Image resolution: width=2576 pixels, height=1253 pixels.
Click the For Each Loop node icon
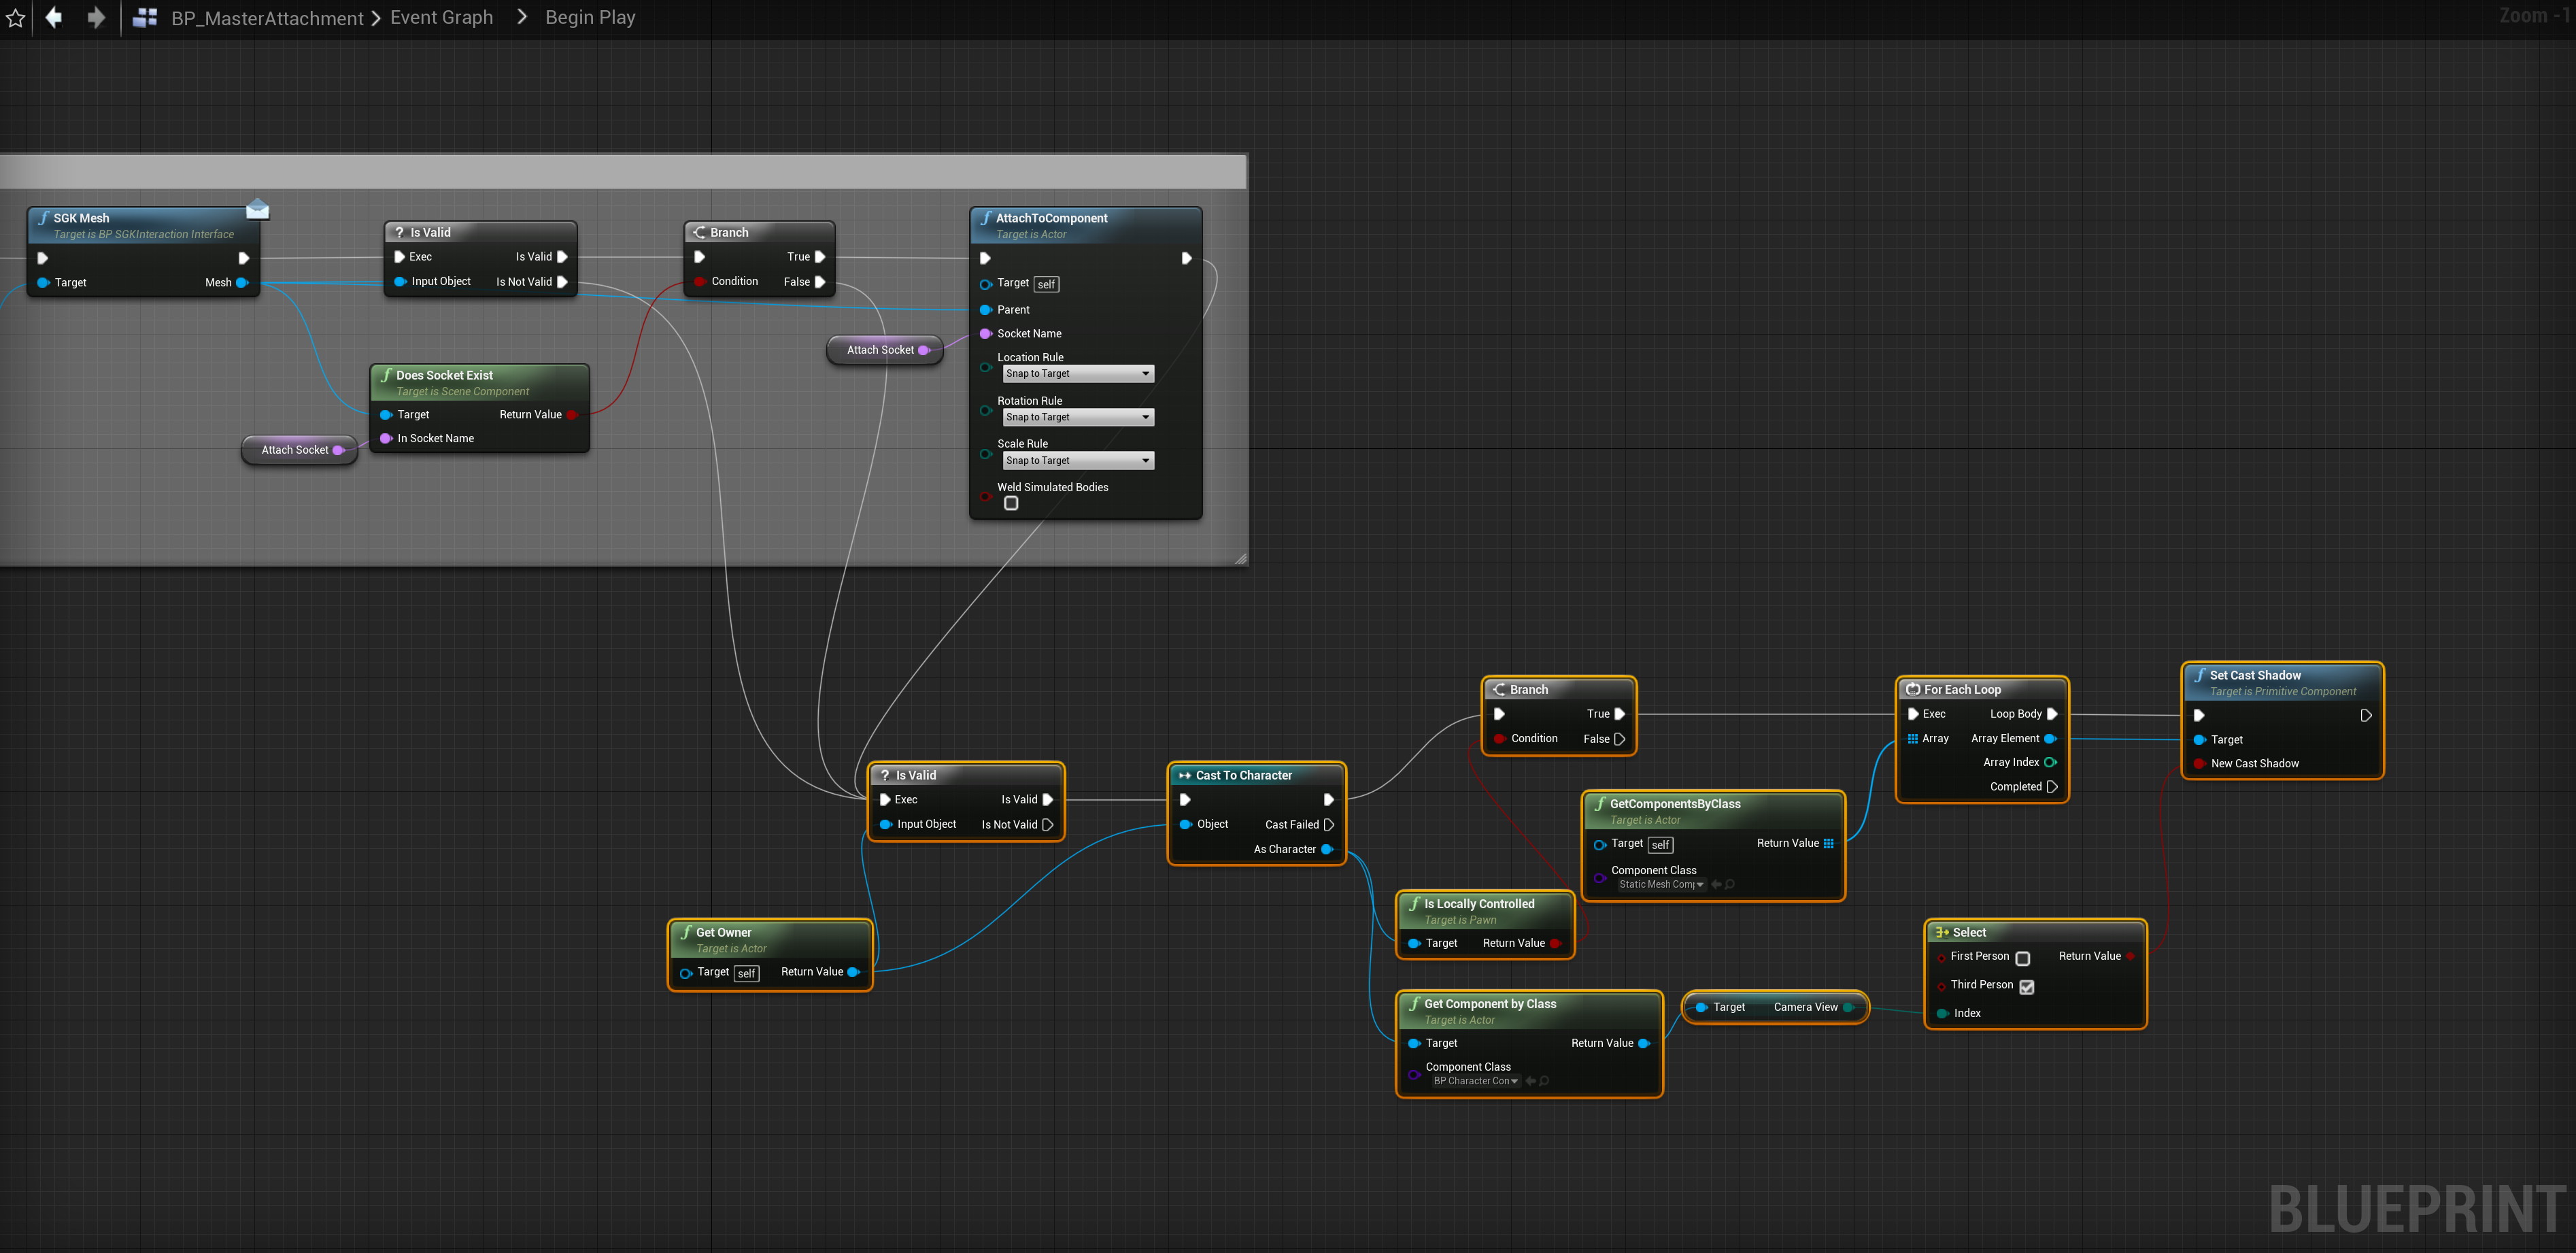(x=1912, y=689)
